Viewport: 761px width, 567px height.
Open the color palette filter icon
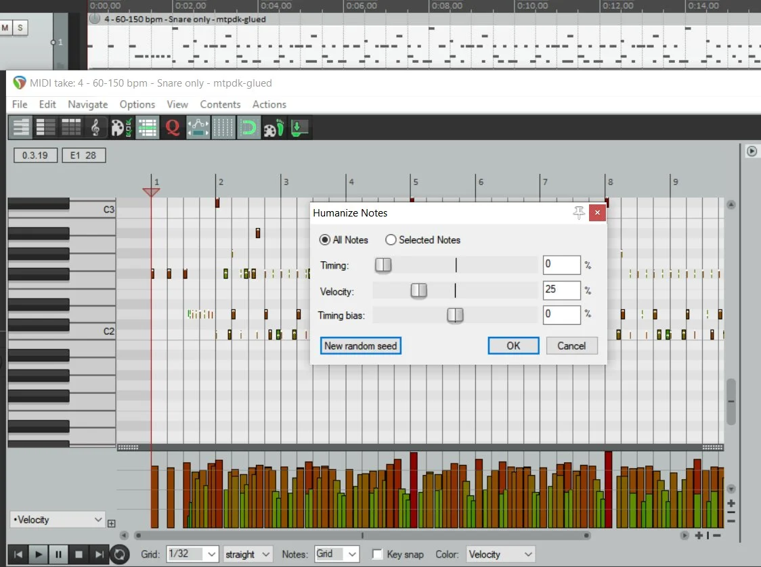click(x=121, y=128)
